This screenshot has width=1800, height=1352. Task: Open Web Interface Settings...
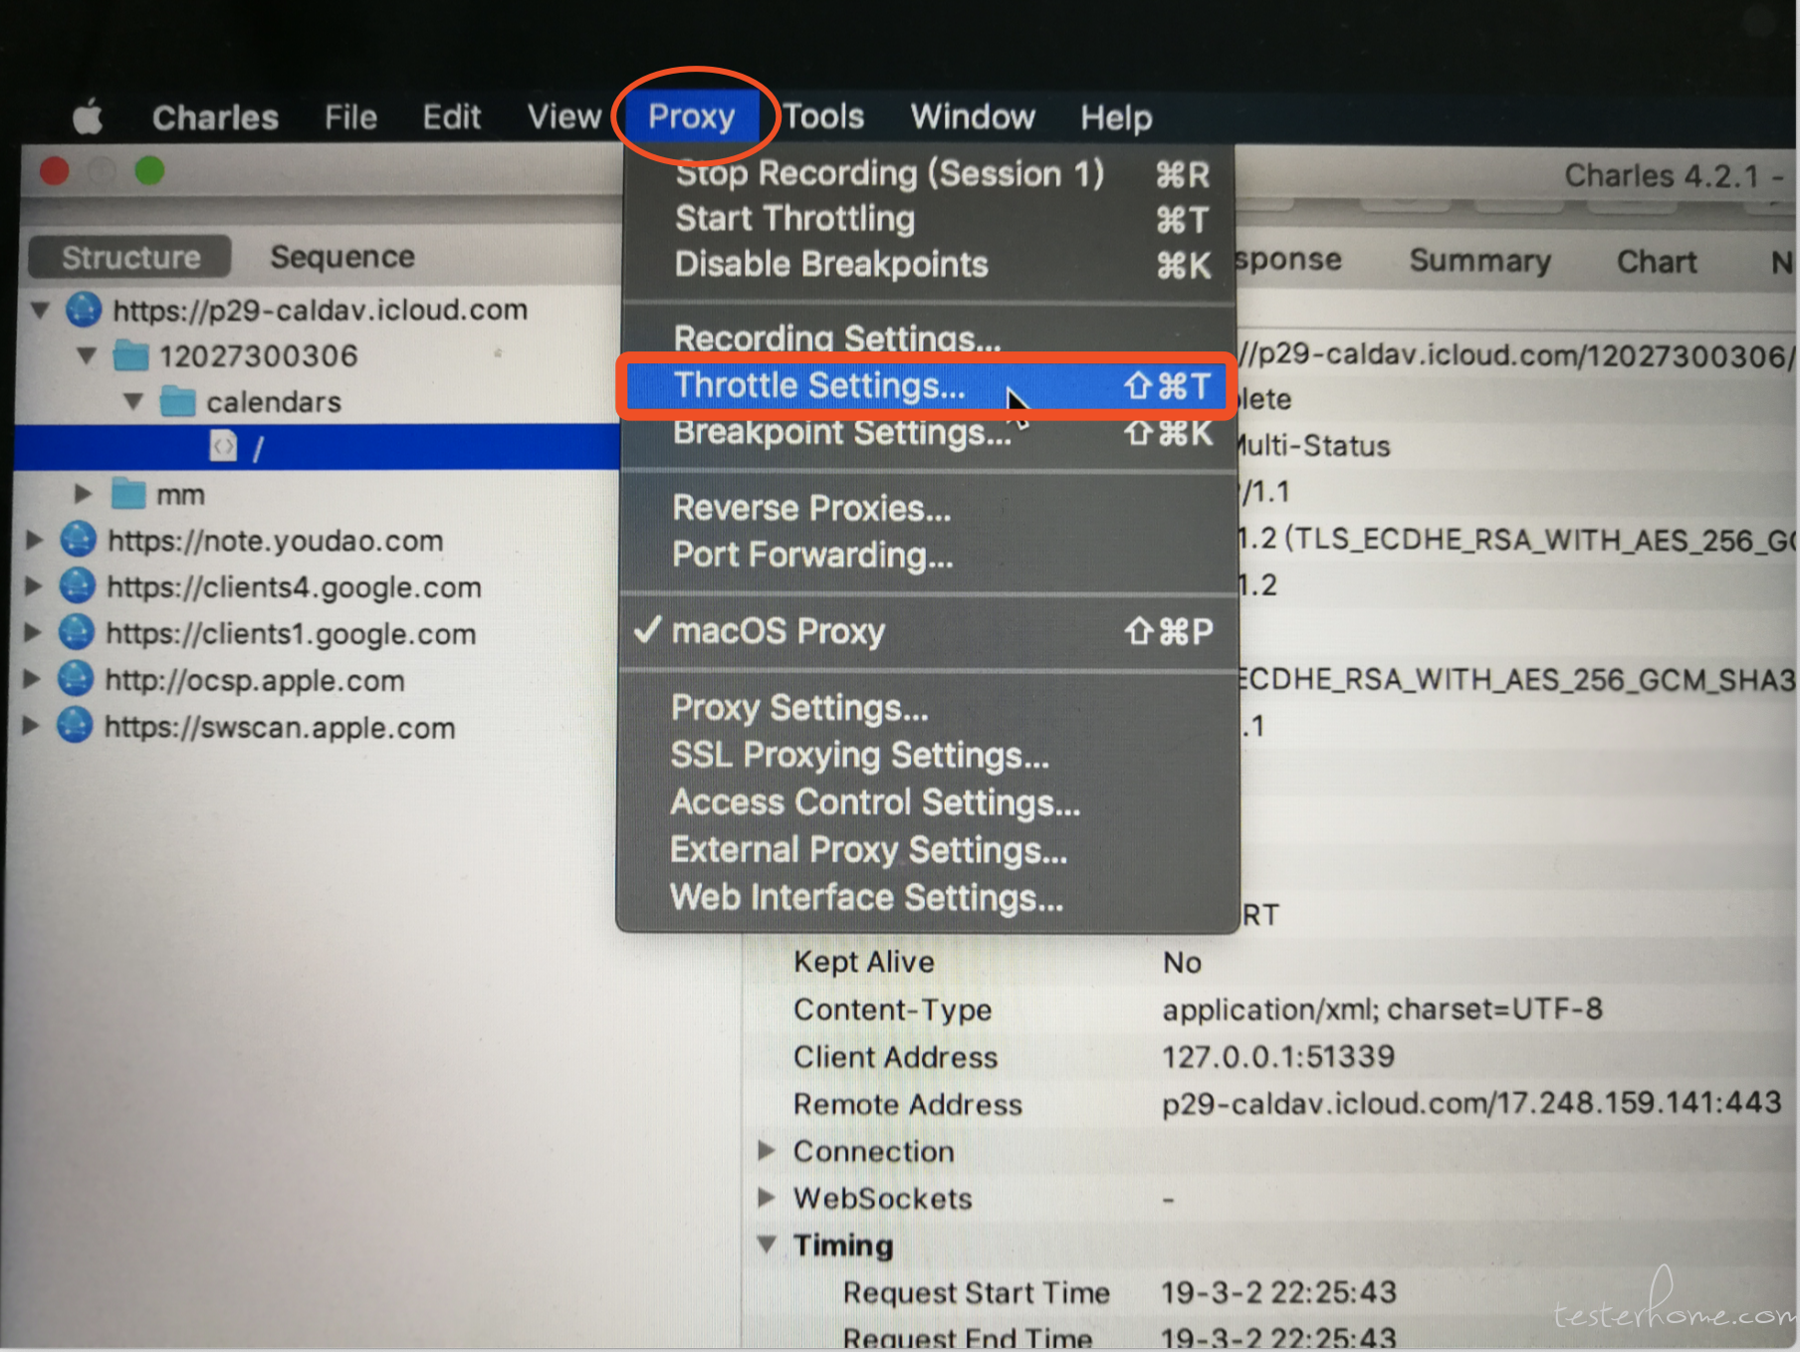tap(928, 898)
